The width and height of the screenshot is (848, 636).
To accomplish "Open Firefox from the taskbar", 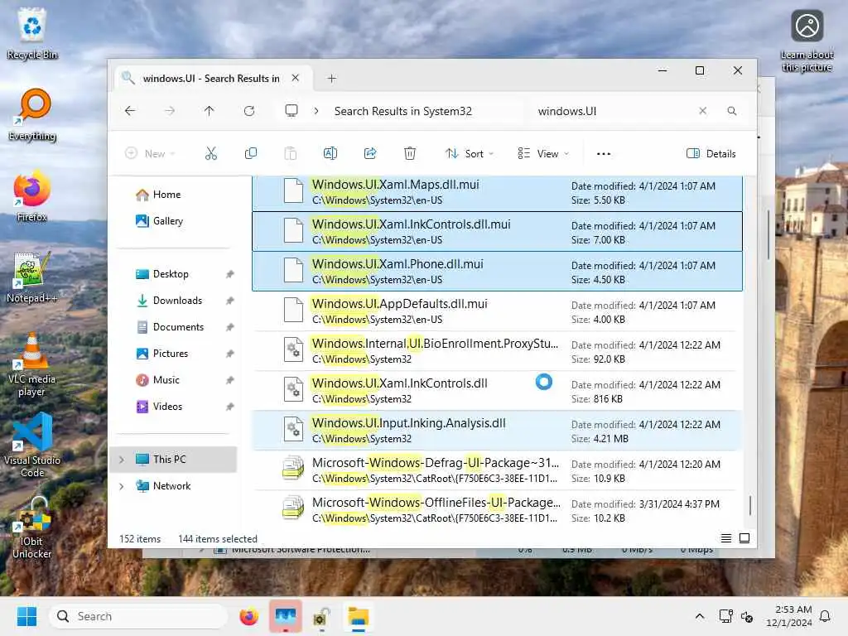I will (x=248, y=616).
